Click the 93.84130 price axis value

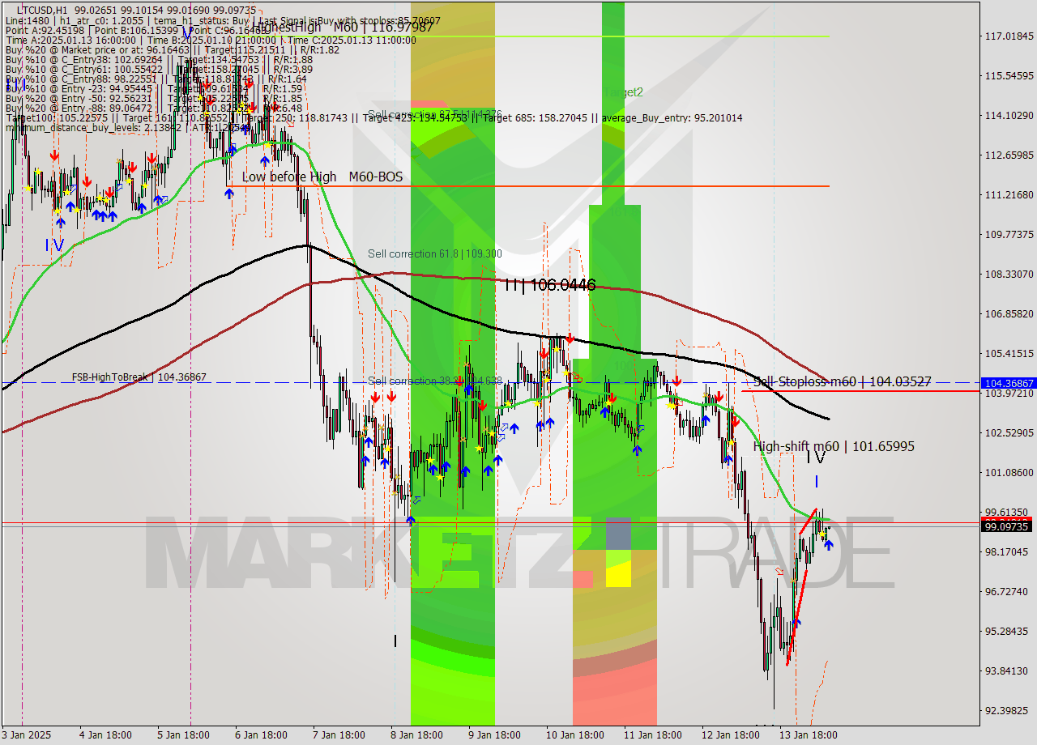pos(1008,670)
